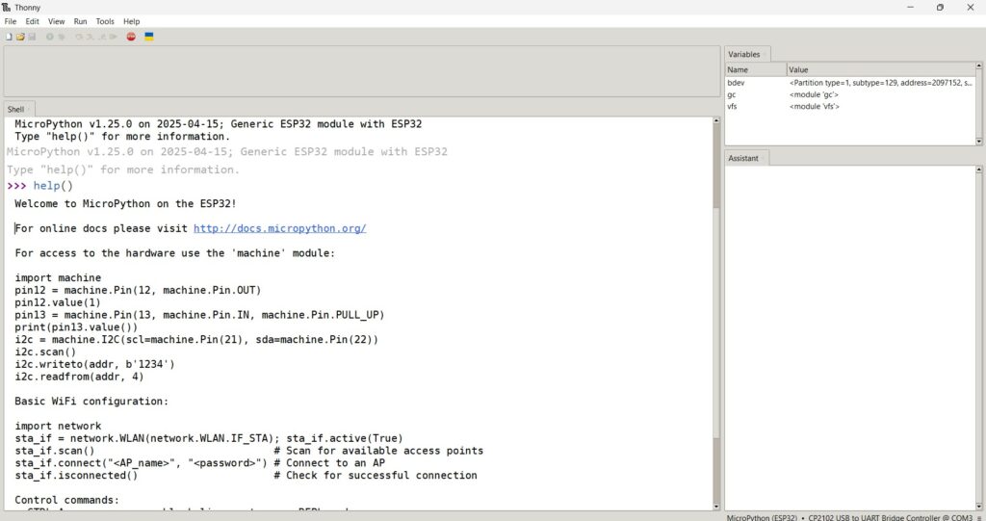This screenshot has height=521, width=986.
Task: Click the Resume debugger icon
Action: [114, 38]
